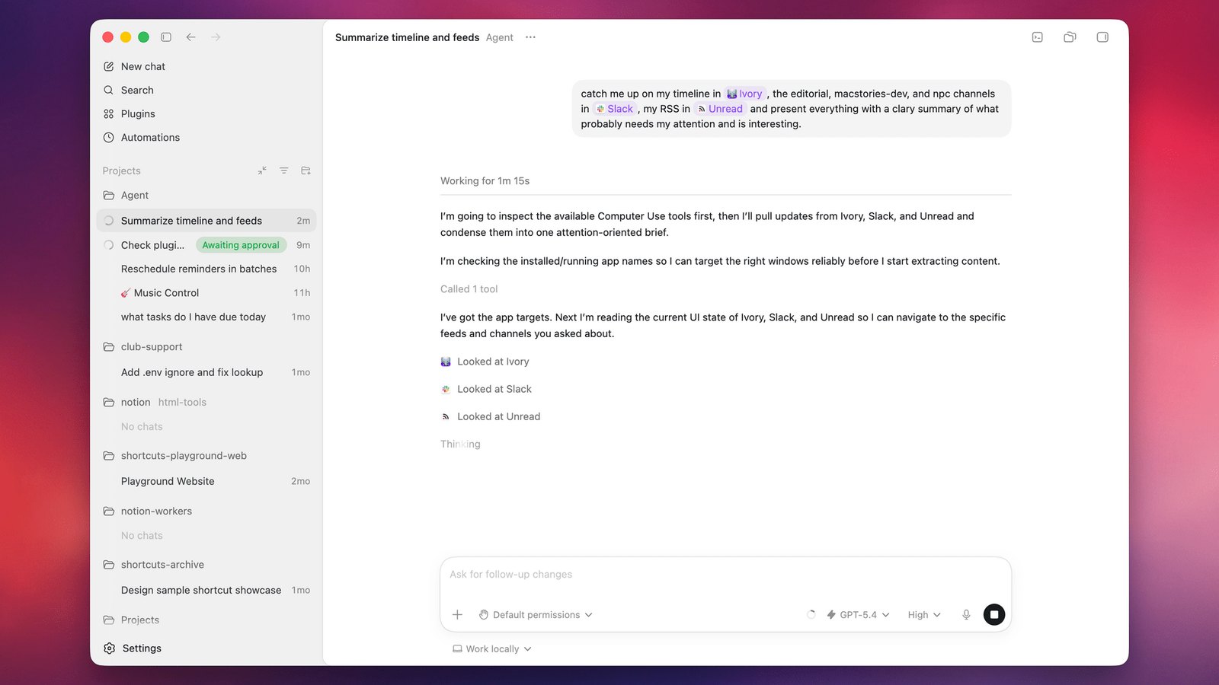This screenshot has height=685, width=1219.
Task: Click the Slack icon beside Looked at Slack
Action: pos(446,389)
